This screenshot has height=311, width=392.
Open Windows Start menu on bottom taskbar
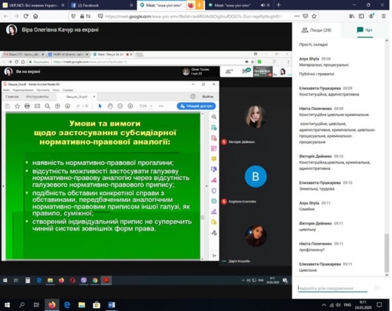(7, 305)
